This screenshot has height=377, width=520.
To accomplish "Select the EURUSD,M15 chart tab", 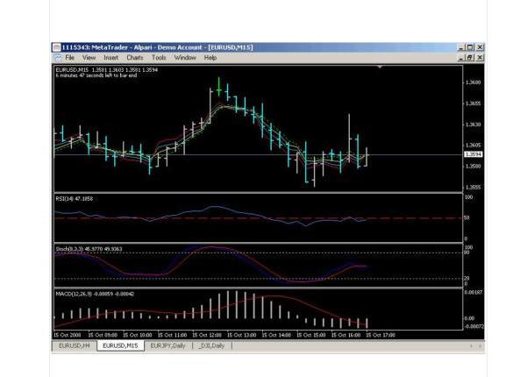I will click(x=120, y=345).
